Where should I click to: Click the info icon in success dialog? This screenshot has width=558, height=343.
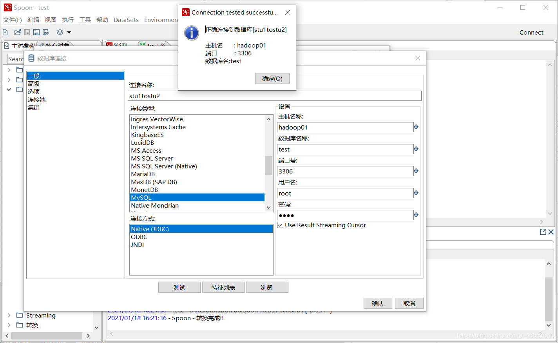click(192, 33)
